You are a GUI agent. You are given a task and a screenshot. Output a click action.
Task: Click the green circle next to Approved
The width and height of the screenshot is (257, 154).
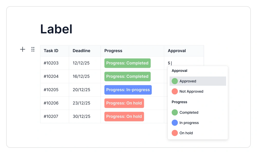(175, 81)
